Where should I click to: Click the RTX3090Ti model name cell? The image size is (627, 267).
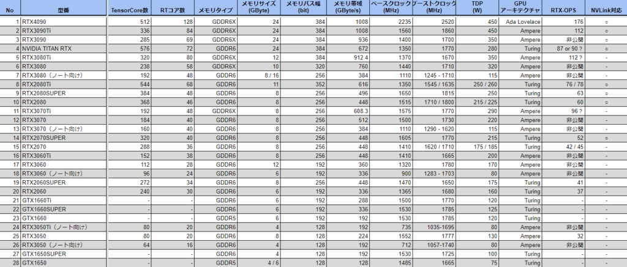64,31
